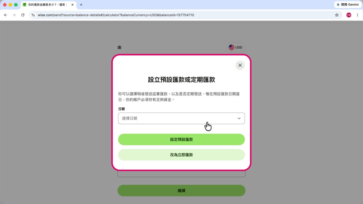Click the 由 label behind the dialog
This screenshot has width=363, height=204.
pos(119,47)
